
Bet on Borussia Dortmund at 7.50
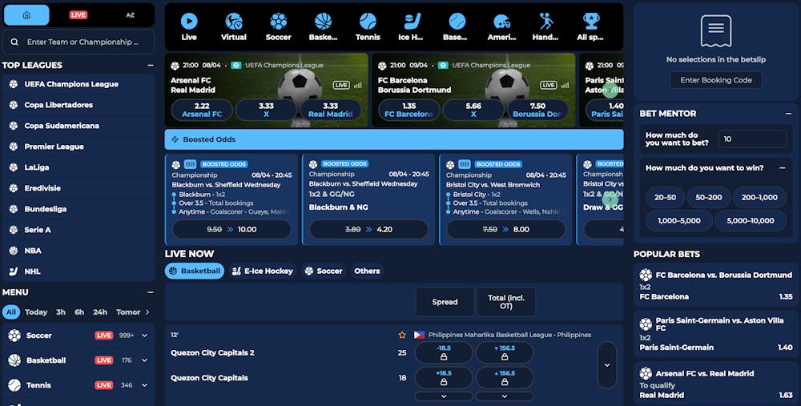[x=537, y=110]
